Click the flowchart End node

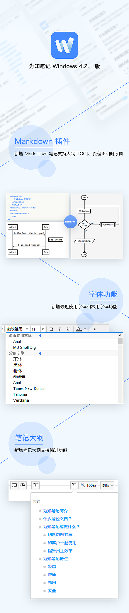(x=84, y=255)
